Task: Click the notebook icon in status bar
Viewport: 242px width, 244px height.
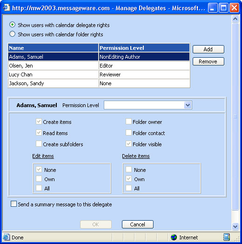Action: click(x=227, y=237)
